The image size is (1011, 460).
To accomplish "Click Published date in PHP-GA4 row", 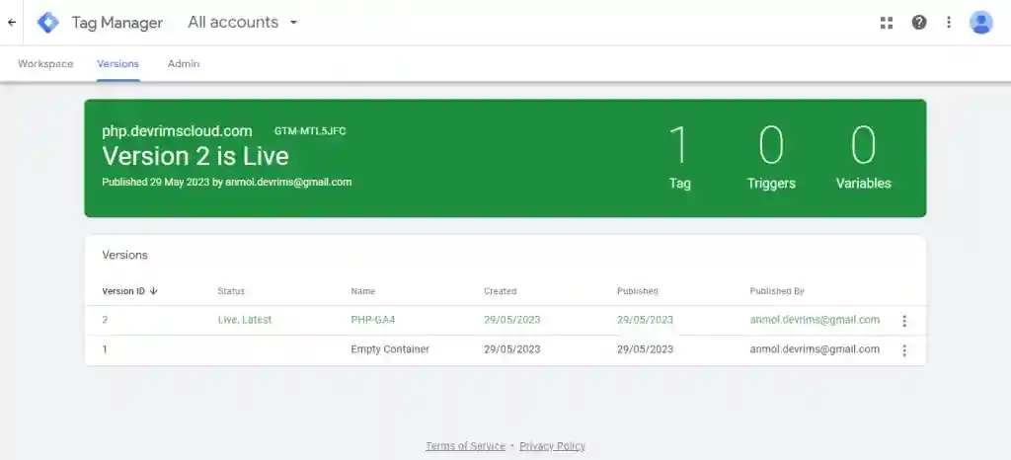I will click(x=645, y=320).
